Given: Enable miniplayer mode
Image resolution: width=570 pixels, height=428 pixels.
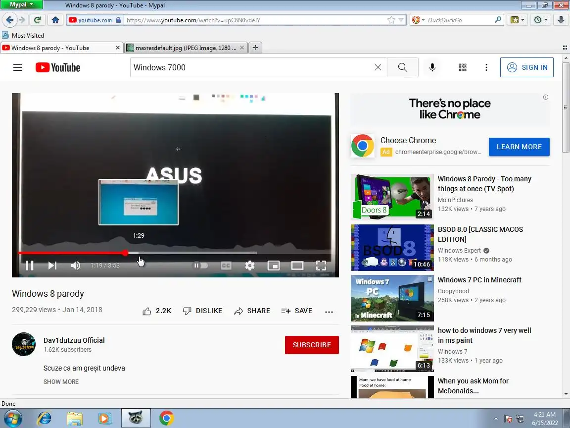Looking at the screenshot, I should (273, 266).
